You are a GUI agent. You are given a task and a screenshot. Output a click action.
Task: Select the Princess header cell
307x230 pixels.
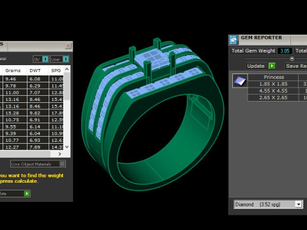[274, 77]
